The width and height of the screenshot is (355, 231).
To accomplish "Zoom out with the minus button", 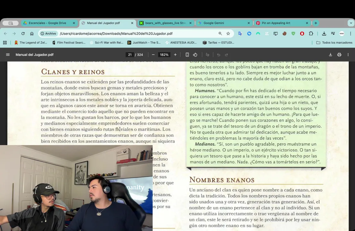I will pyautogui.click(x=153, y=55).
